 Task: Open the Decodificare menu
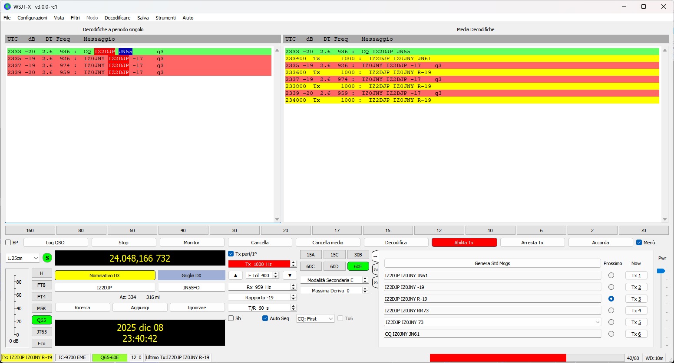(x=117, y=18)
